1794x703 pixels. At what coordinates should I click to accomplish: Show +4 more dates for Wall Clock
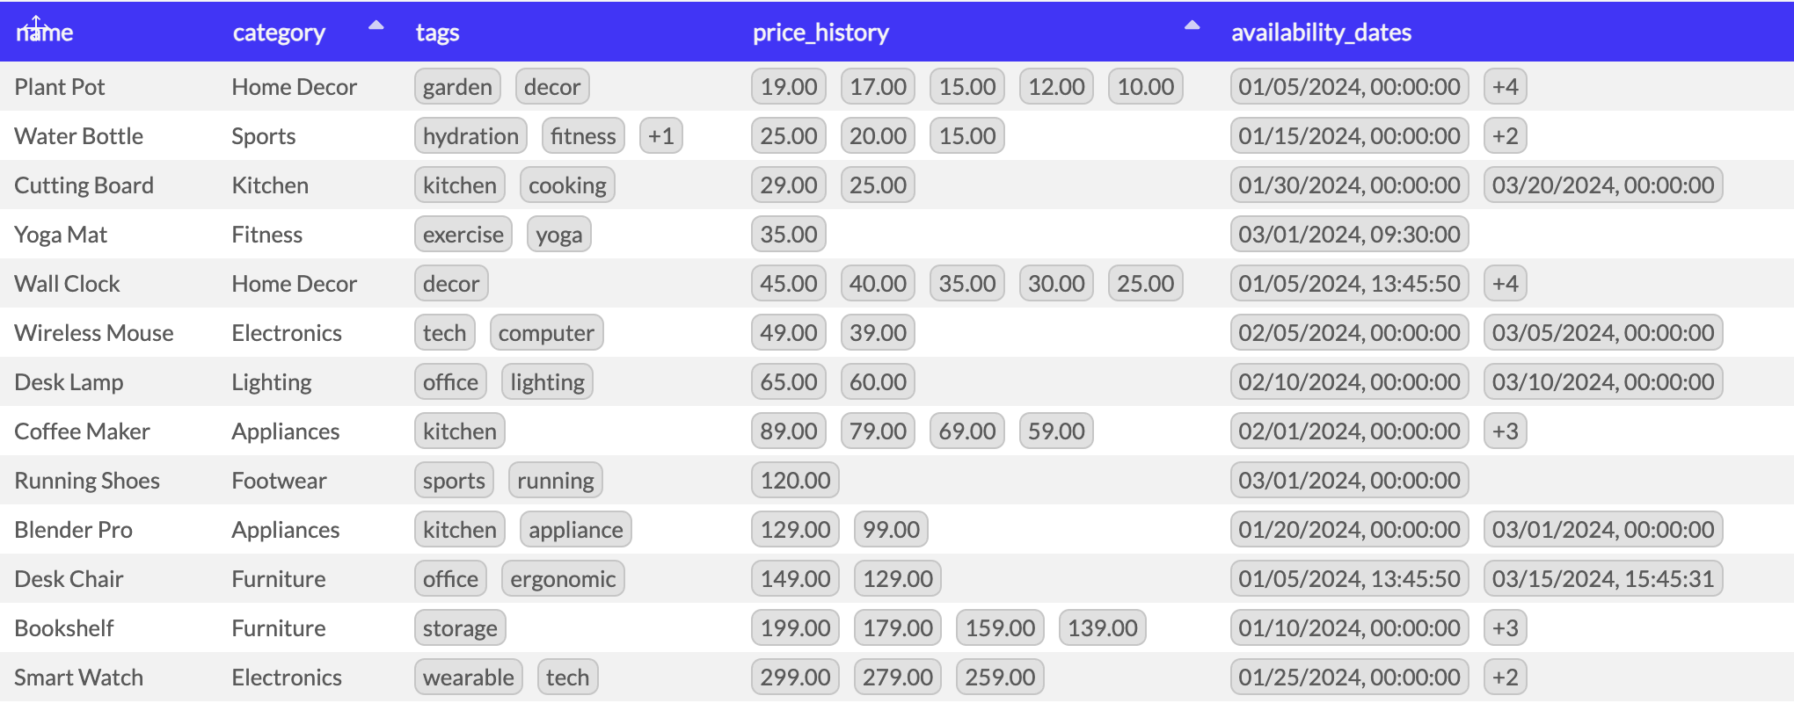point(1505,284)
